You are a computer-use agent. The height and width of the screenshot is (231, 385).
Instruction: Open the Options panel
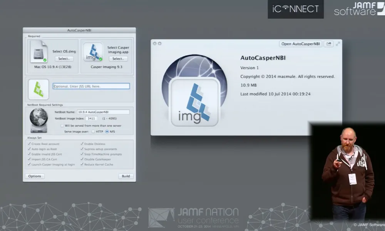point(34,176)
